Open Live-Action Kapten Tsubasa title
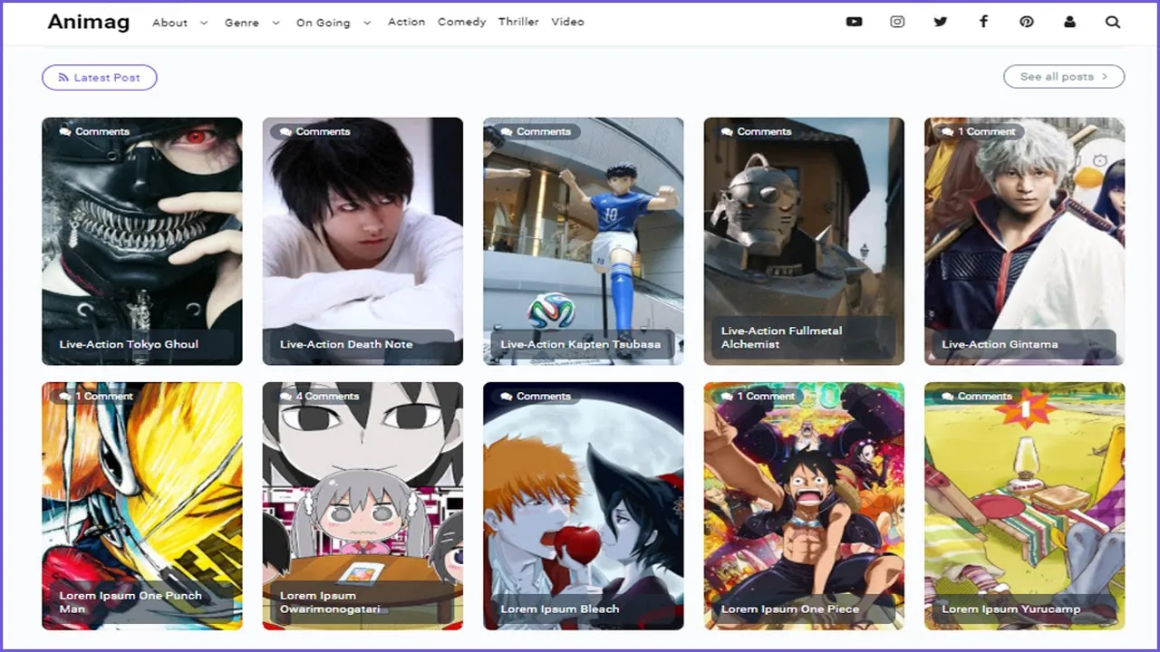Viewport: 1160px width, 652px height. click(580, 344)
